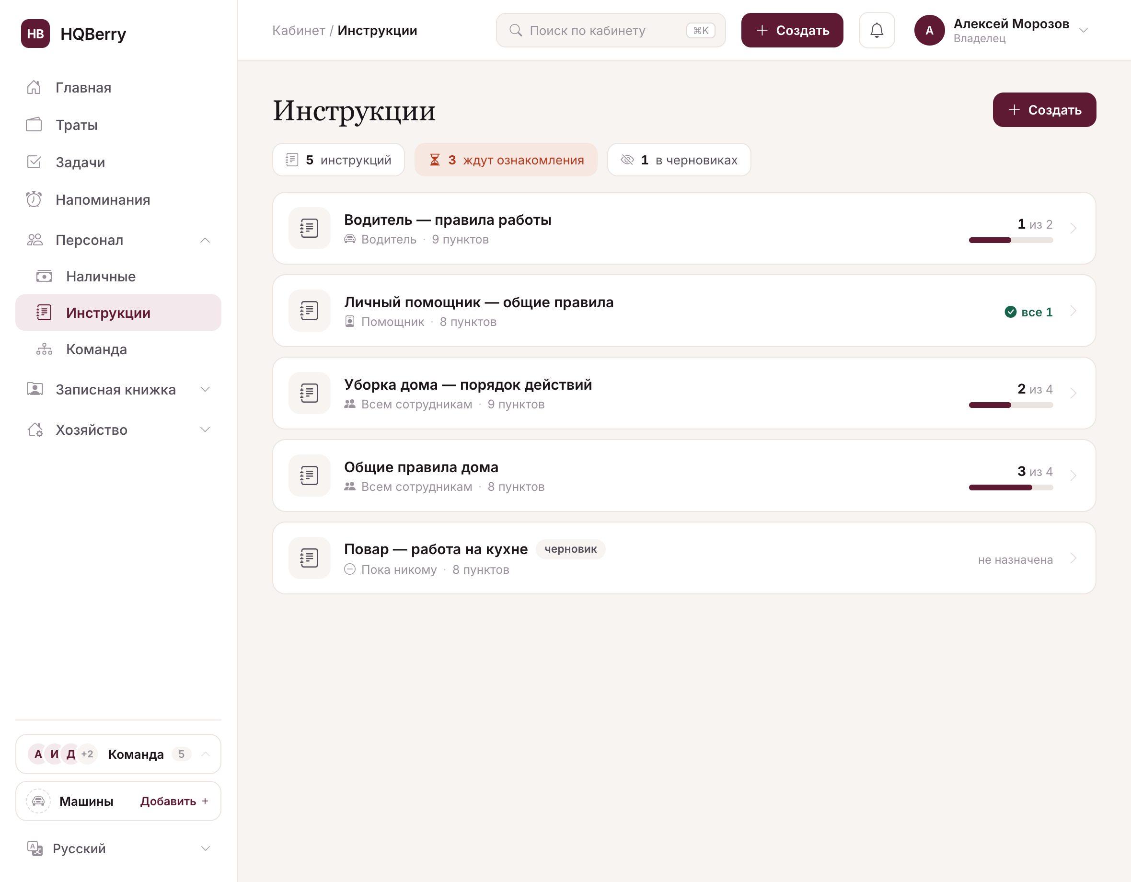Click the people icon next to Персонал
Viewport: 1131px width, 882px height.
click(34, 240)
